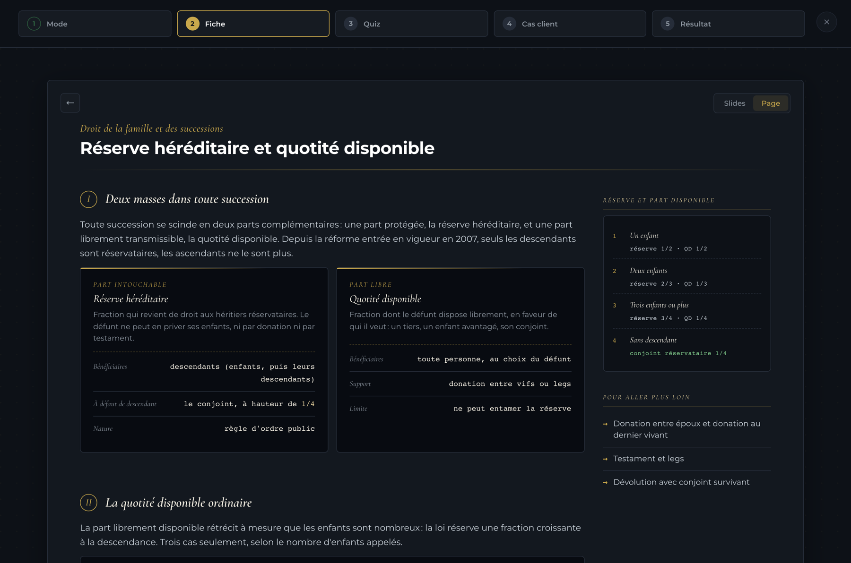Click 'ne peut entamer la réserve' value
This screenshot has height=563, width=851.
coord(512,408)
